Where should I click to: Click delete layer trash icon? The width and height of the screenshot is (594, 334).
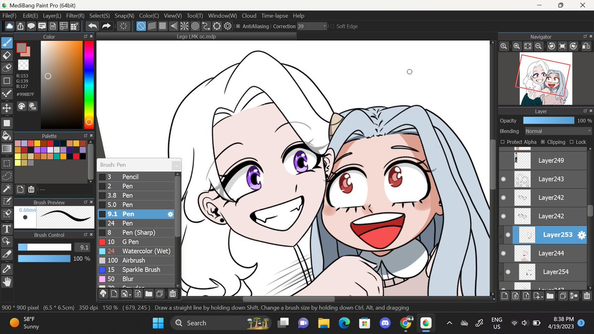point(587,296)
